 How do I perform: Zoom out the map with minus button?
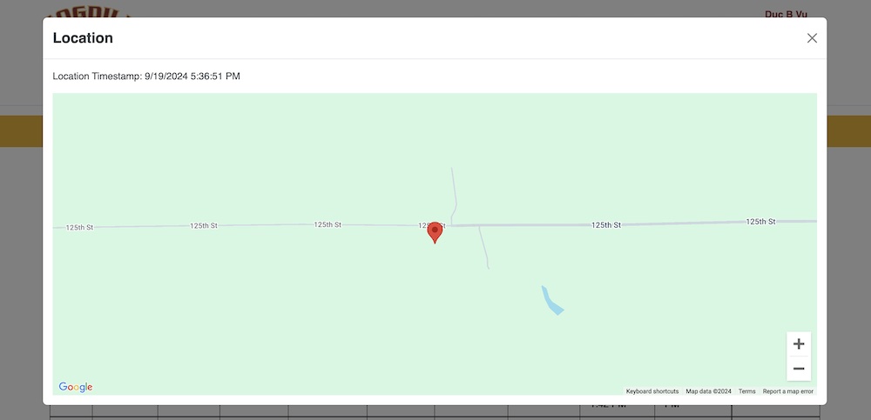click(x=798, y=369)
